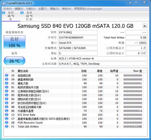Open the 功能(U) menu

31,9
